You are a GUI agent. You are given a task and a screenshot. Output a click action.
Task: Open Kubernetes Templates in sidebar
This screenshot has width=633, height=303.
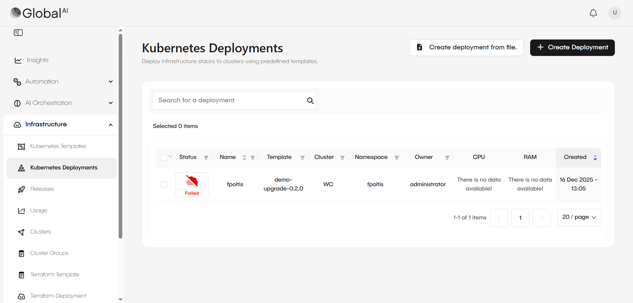(x=58, y=146)
